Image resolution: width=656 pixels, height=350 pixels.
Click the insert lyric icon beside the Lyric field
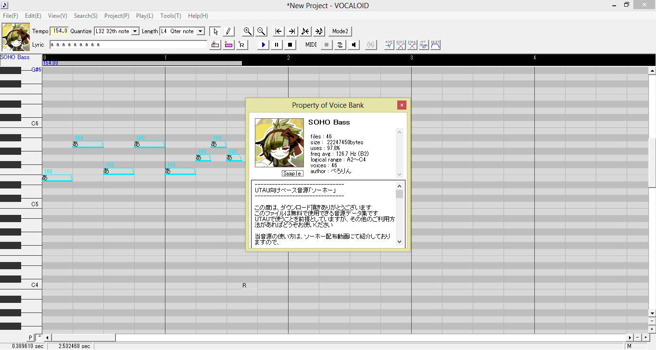(215, 45)
